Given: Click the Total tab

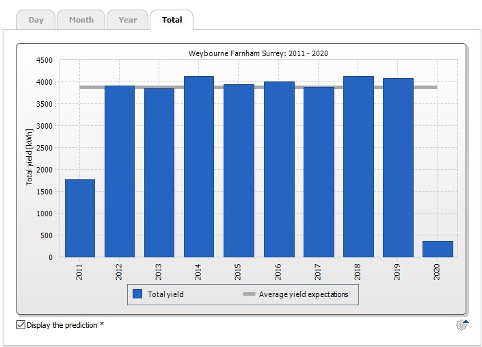Looking at the screenshot, I should [172, 20].
